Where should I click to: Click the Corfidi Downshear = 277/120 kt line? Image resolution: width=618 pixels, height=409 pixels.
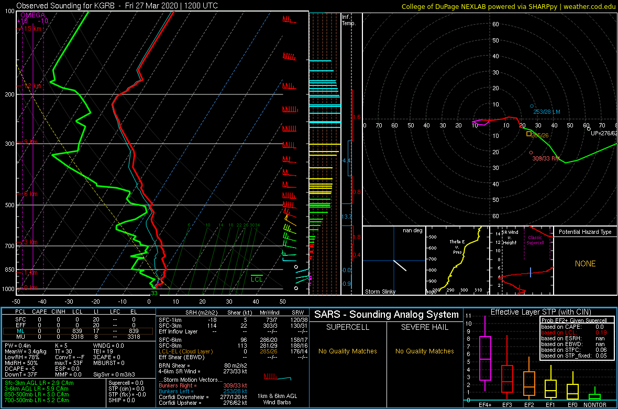point(203,397)
